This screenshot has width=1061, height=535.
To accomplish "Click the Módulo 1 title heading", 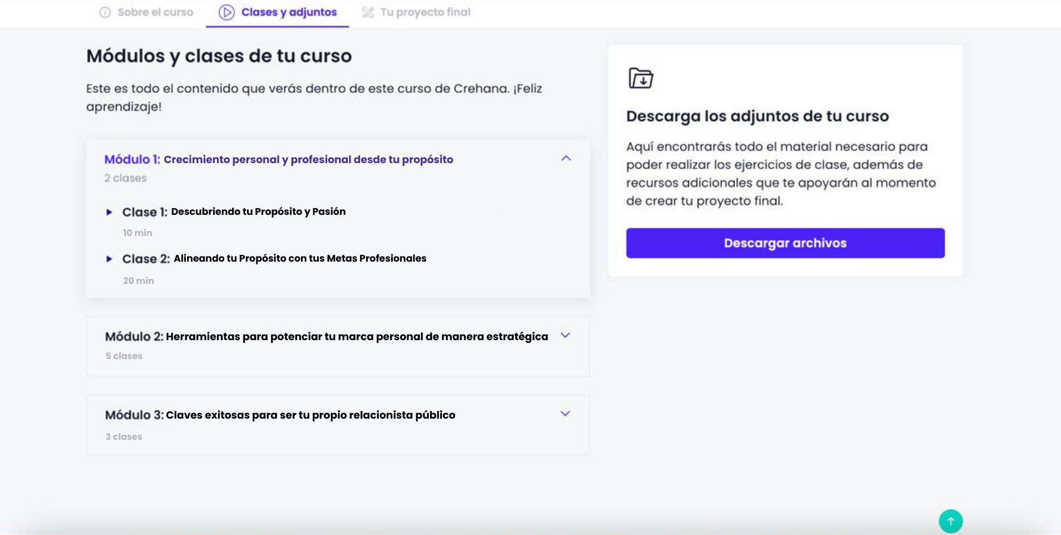I will pyautogui.click(x=278, y=159).
